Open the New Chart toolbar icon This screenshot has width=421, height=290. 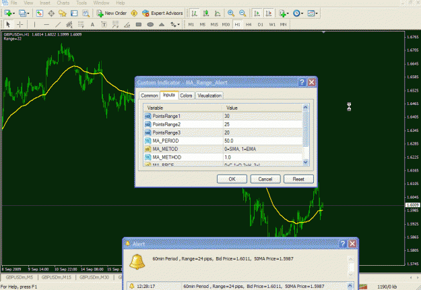point(7,13)
